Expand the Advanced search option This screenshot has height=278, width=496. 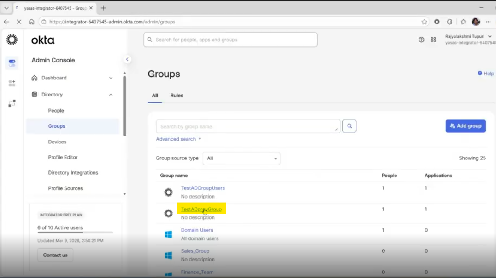coord(178,139)
